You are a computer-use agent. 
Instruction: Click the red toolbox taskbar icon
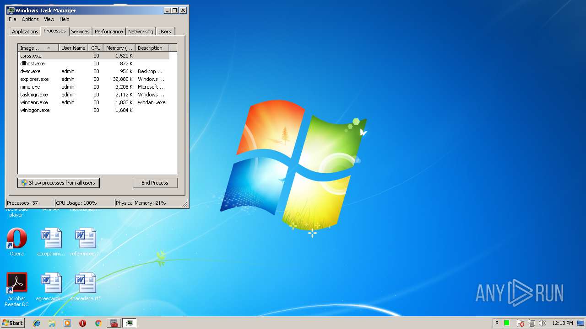114,323
